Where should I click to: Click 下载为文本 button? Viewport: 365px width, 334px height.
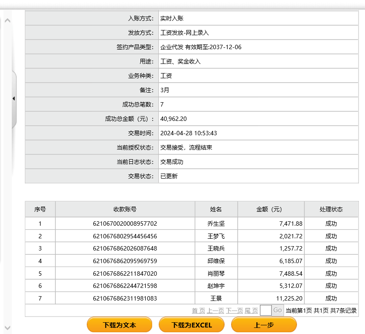pos(119,325)
